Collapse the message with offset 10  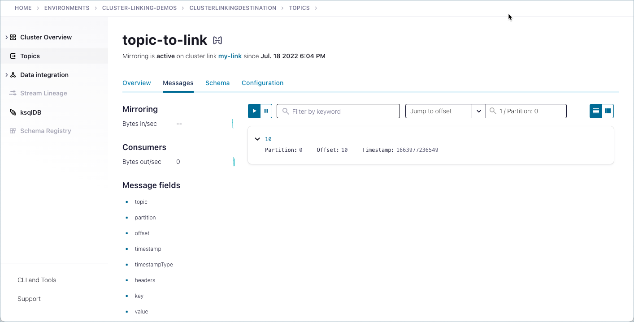click(257, 139)
